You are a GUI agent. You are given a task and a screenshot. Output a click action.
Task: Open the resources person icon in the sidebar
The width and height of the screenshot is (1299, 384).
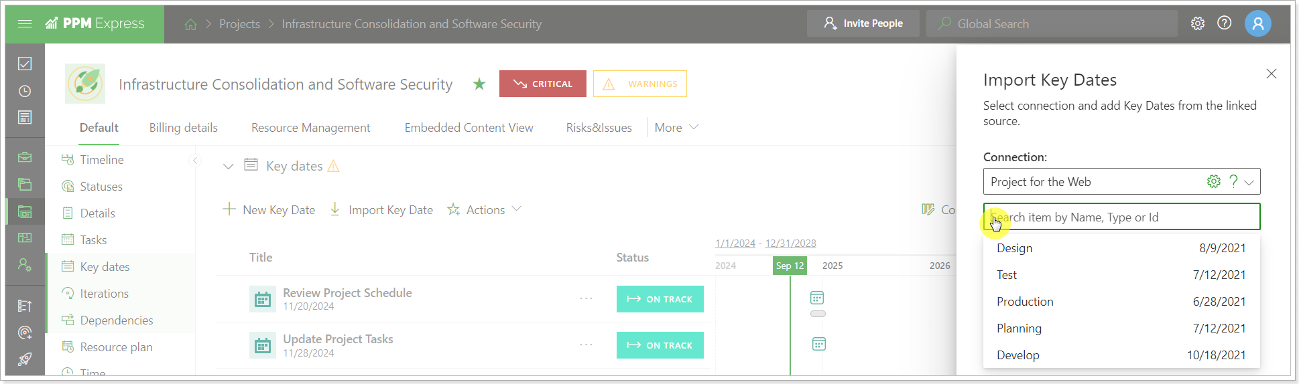coord(25,265)
